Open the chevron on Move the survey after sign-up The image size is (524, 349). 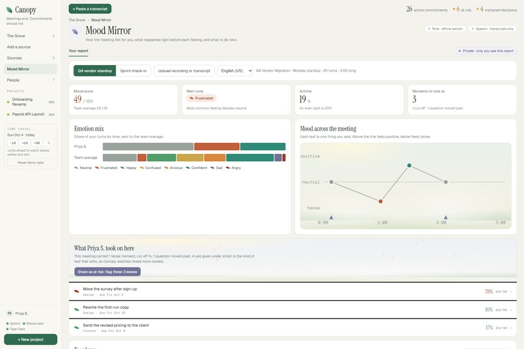(510, 292)
